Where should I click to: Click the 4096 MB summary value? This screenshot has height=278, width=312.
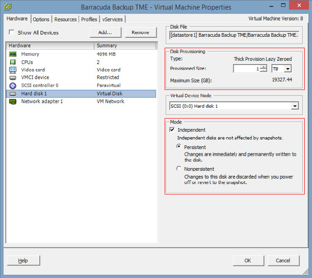106,54
